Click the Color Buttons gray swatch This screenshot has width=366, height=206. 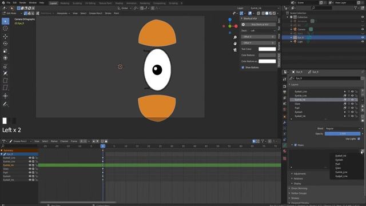[267, 55]
